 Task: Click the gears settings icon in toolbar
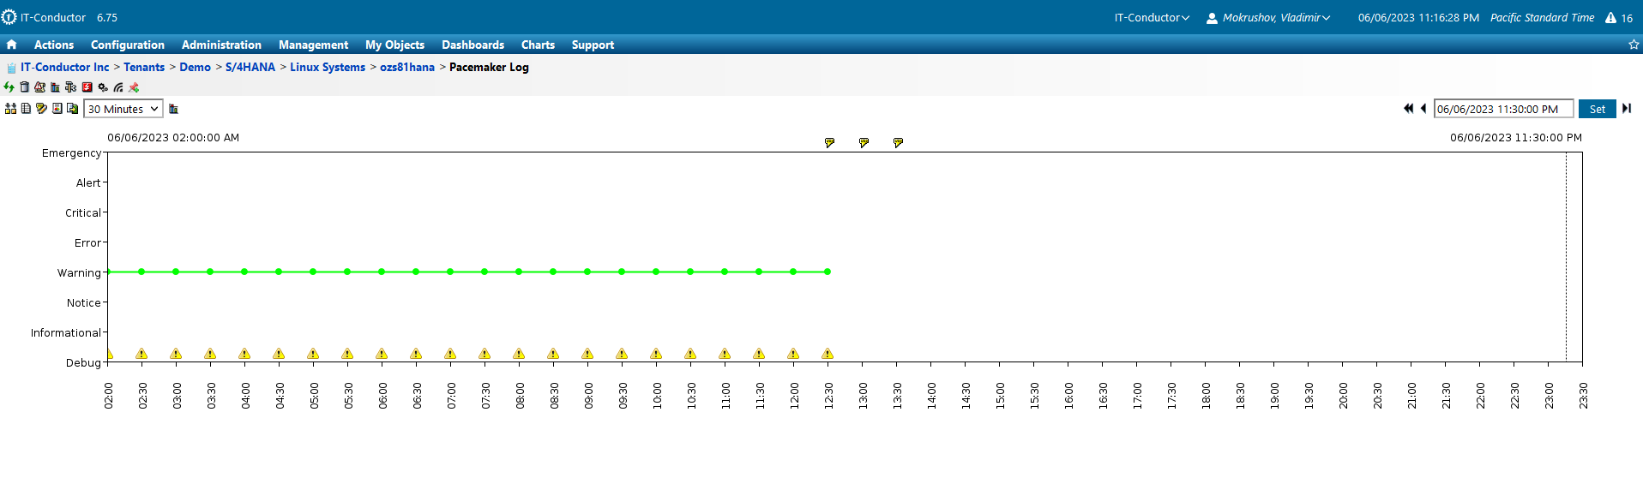coord(103,87)
